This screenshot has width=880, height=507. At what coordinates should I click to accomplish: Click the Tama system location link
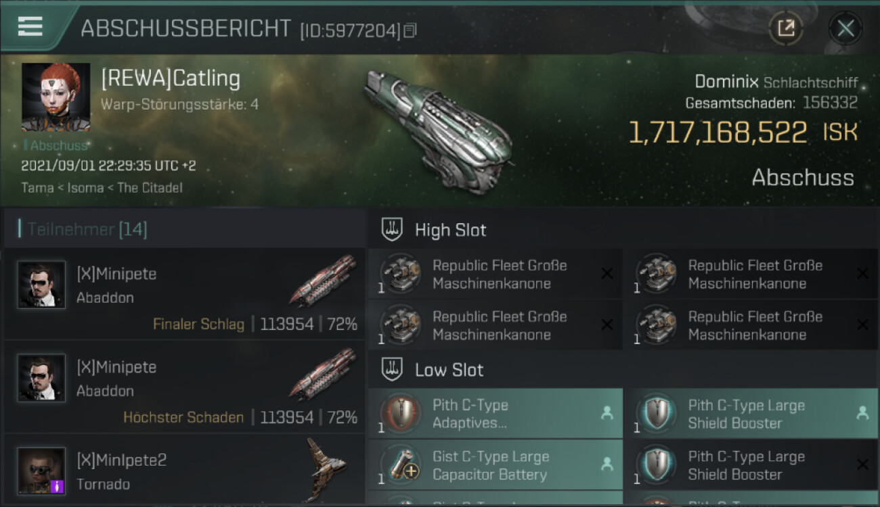pos(37,187)
